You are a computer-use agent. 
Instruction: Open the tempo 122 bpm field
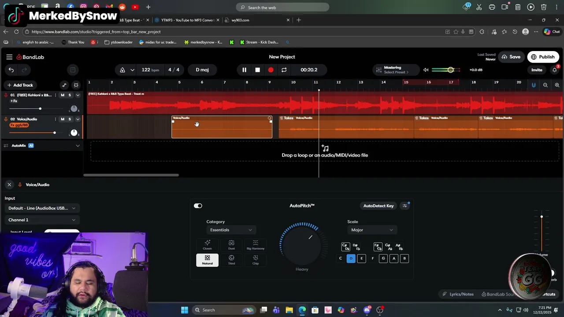pyautogui.click(x=150, y=70)
